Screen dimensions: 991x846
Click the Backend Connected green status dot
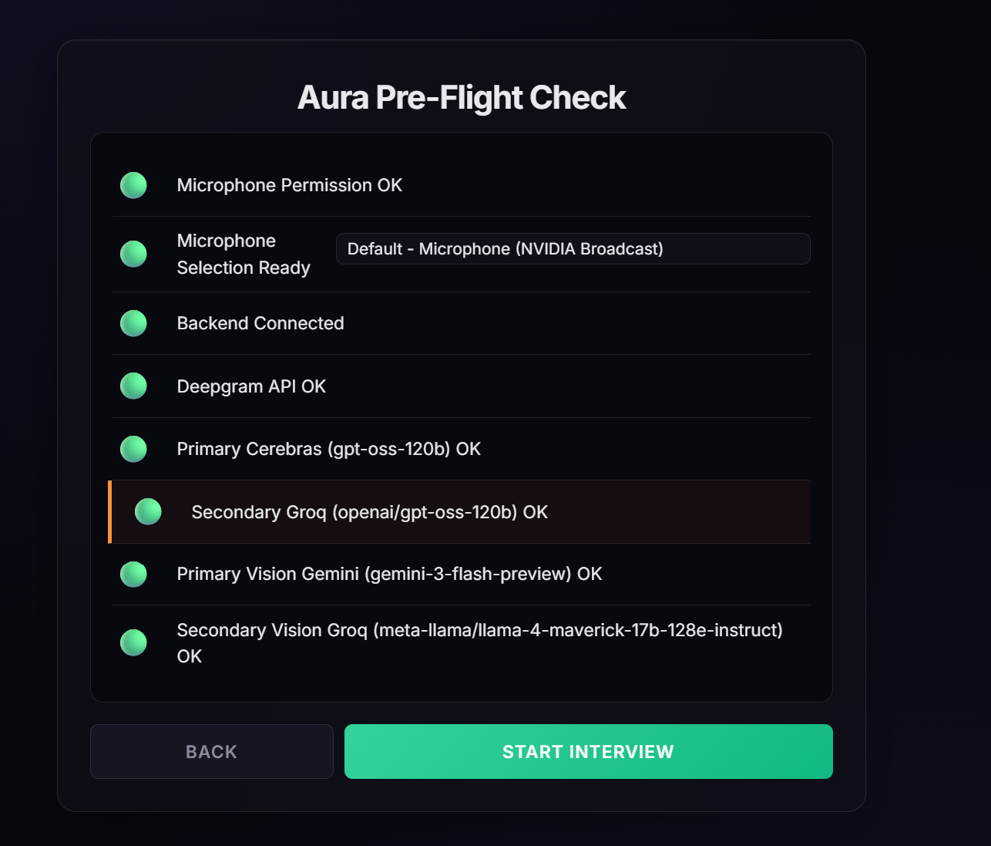click(x=133, y=324)
